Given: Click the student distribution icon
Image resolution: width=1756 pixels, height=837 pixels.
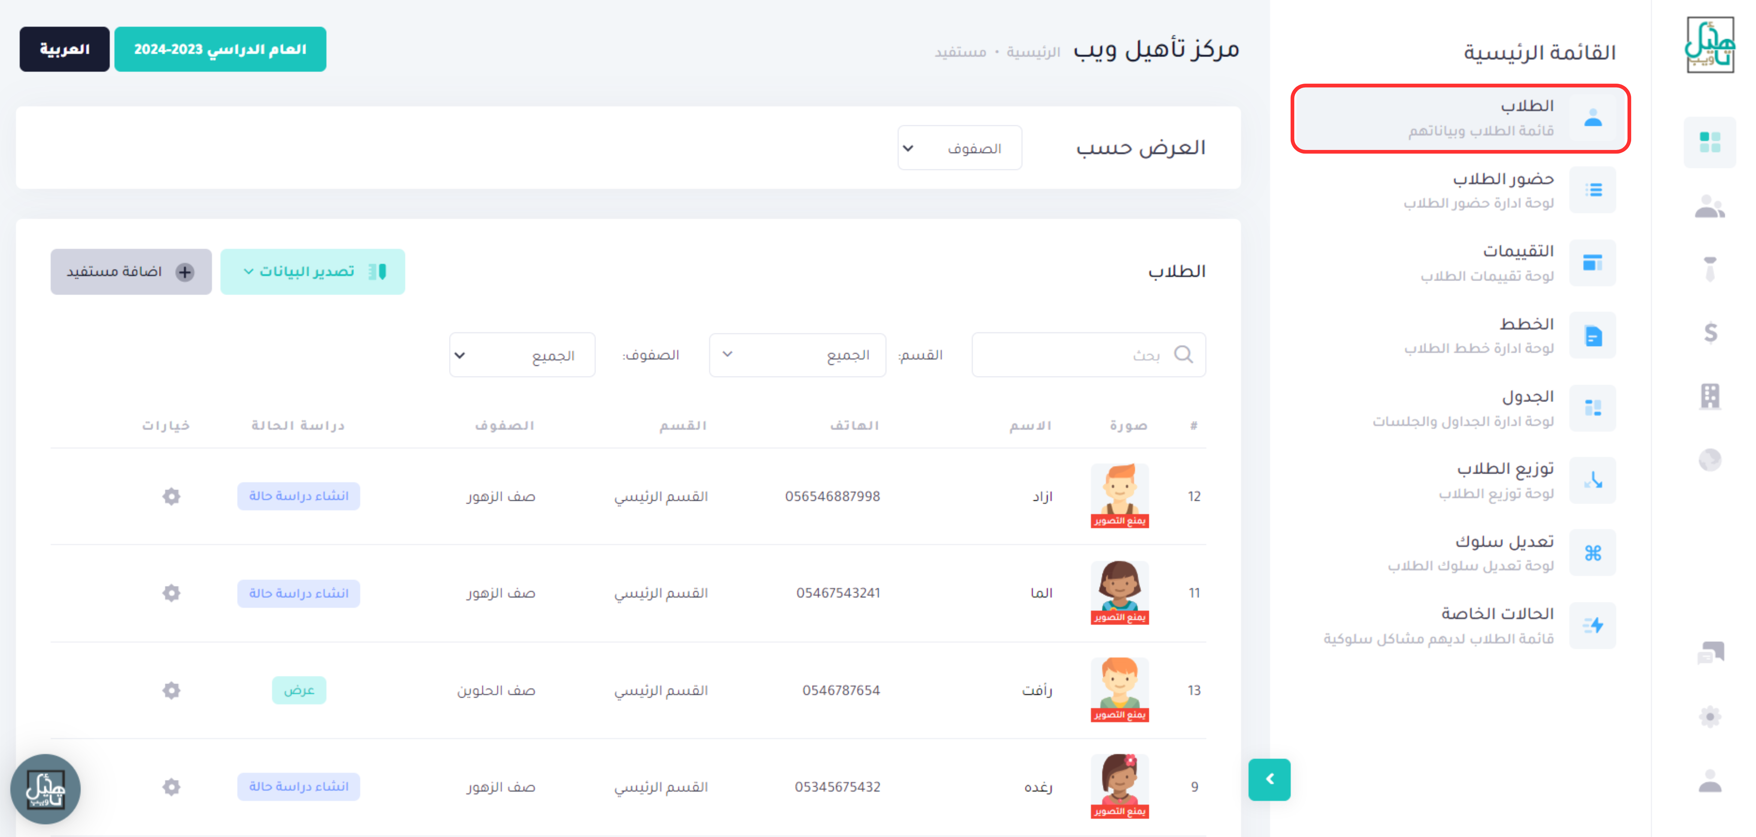Looking at the screenshot, I should click(1592, 480).
